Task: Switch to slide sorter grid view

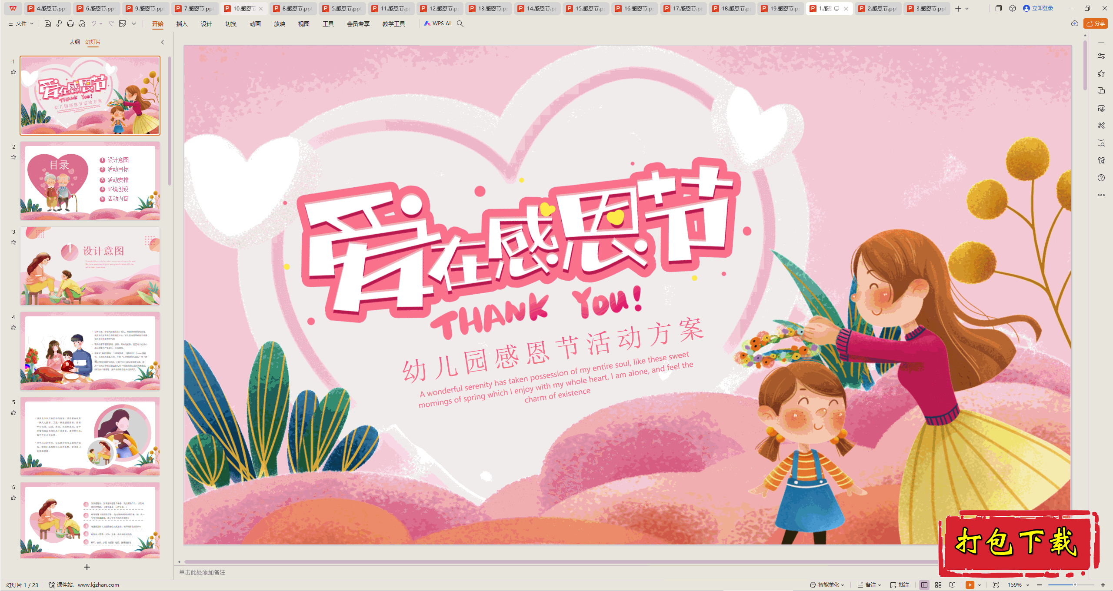Action: (938, 585)
